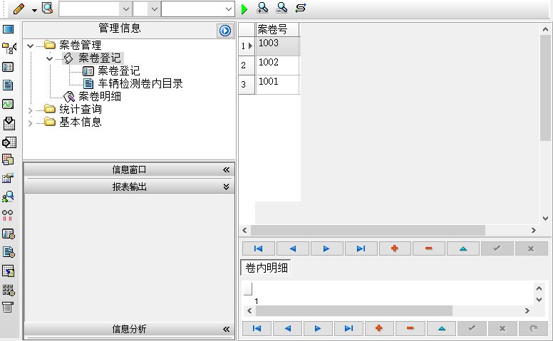The height and width of the screenshot is (341, 553).
Task: Click the document search magnifier toolbar icon
Action: tap(47, 8)
